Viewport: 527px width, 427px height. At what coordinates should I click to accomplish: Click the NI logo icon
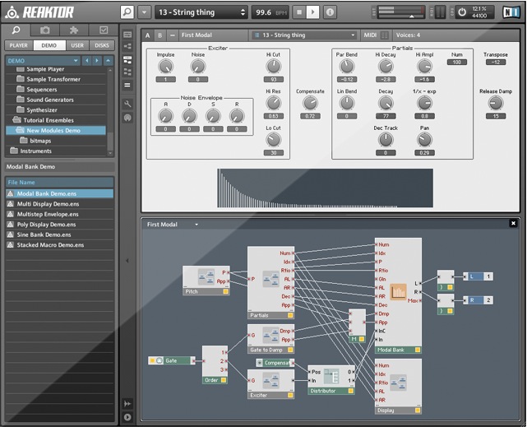511,12
